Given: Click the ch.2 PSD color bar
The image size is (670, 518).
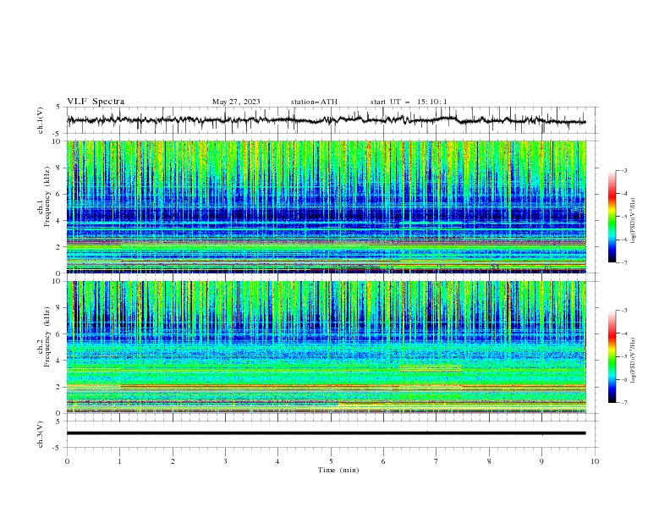Looking at the screenshot, I should click(x=612, y=356).
